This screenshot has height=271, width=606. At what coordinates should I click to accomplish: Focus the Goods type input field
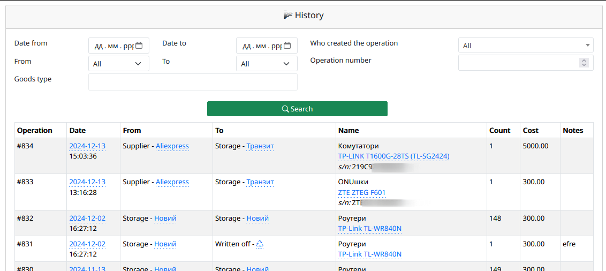click(193, 82)
